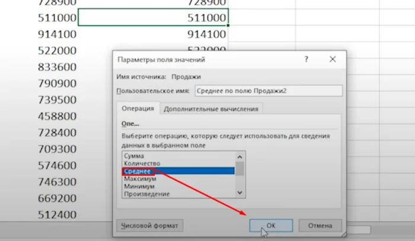Viewport: 415px width, 241px height.
Task: Click the selected cell containing 511000
Action: coord(152,18)
